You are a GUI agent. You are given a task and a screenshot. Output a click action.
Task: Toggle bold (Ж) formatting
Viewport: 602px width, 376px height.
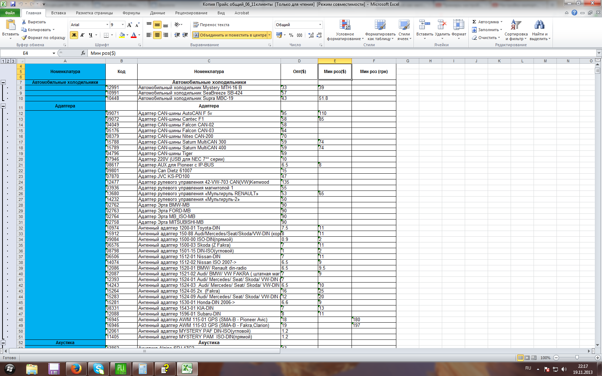point(74,35)
